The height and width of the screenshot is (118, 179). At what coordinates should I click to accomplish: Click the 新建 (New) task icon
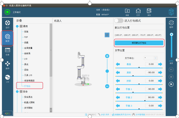click(x=127, y=12)
